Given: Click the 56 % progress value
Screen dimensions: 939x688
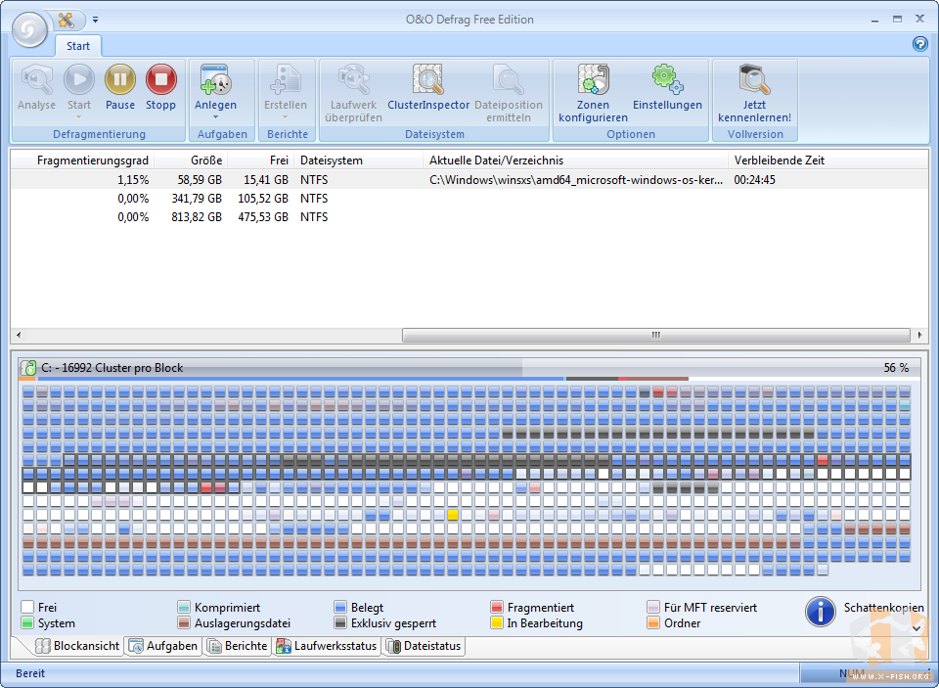Looking at the screenshot, I should (x=896, y=368).
